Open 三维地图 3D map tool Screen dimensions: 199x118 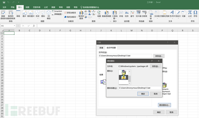115,15
